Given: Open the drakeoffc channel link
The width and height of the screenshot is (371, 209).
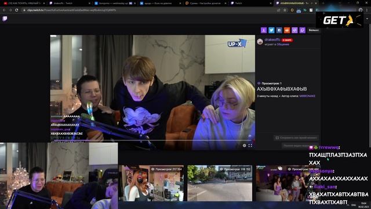Looking at the screenshot, I should click(x=272, y=40).
